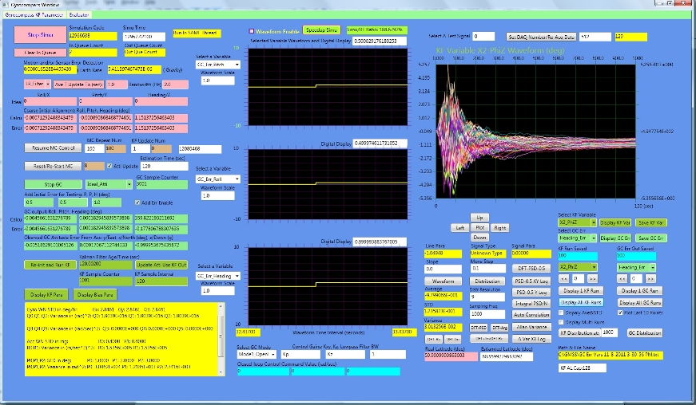This screenshot has height=405, width=696.
Task: Open the Select KF Variable X2_PhiZ dropdown
Action: pos(573,223)
